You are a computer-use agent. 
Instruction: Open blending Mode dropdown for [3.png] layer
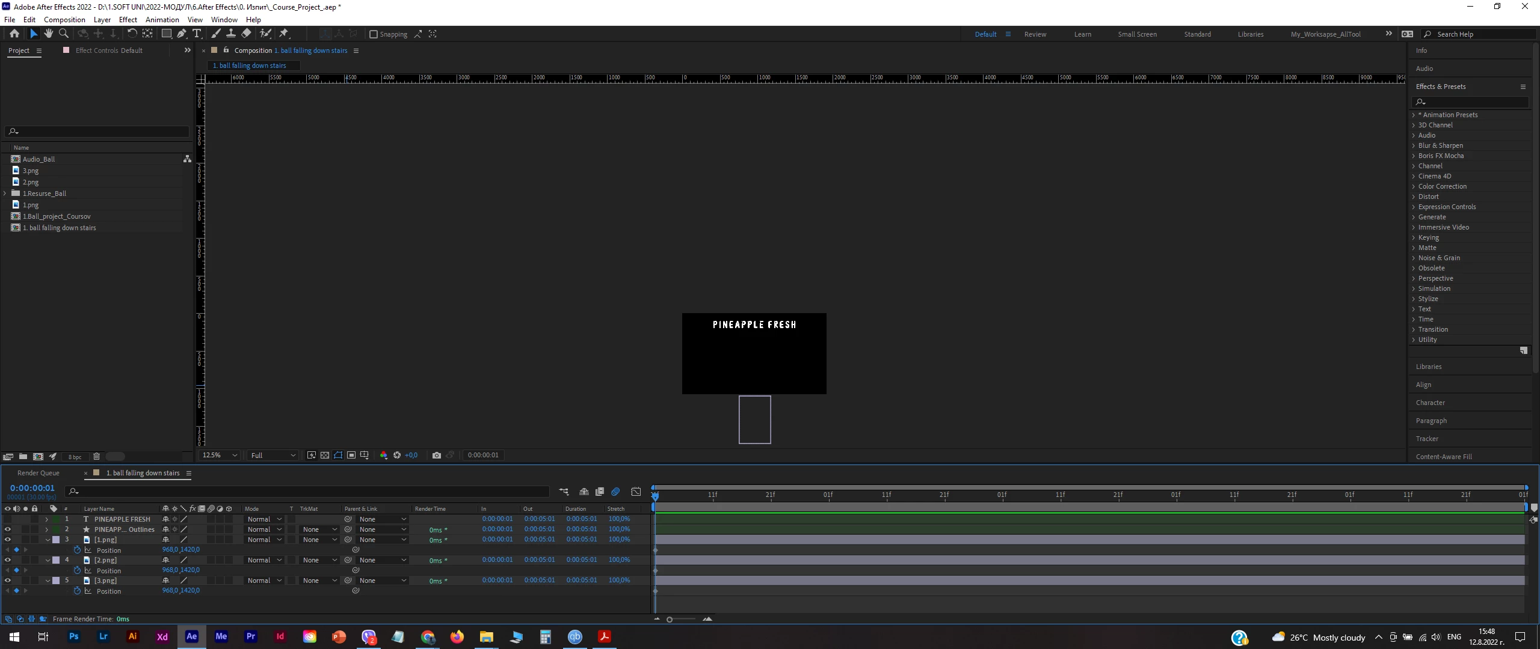tap(265, 580)
